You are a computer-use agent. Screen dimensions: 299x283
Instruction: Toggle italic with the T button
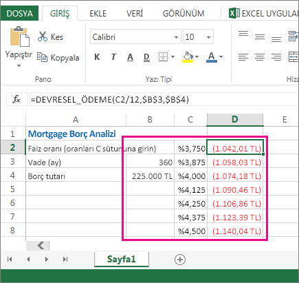(x=113, y=56)
